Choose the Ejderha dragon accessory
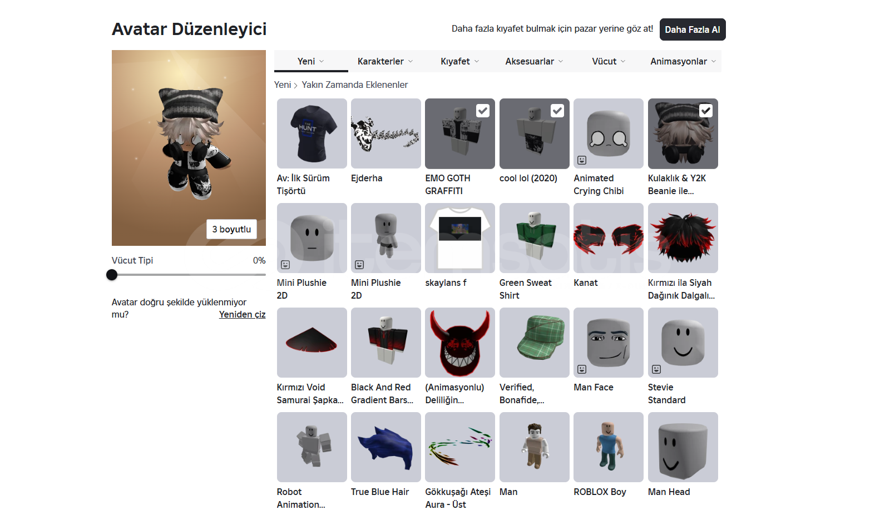This screenshot has width=875, height=510. (386, 133)
